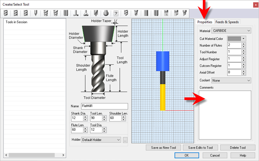Increase the Number of Flutes value
The height and width of the screenshot is (161, 259).
[x=243, y=44]
